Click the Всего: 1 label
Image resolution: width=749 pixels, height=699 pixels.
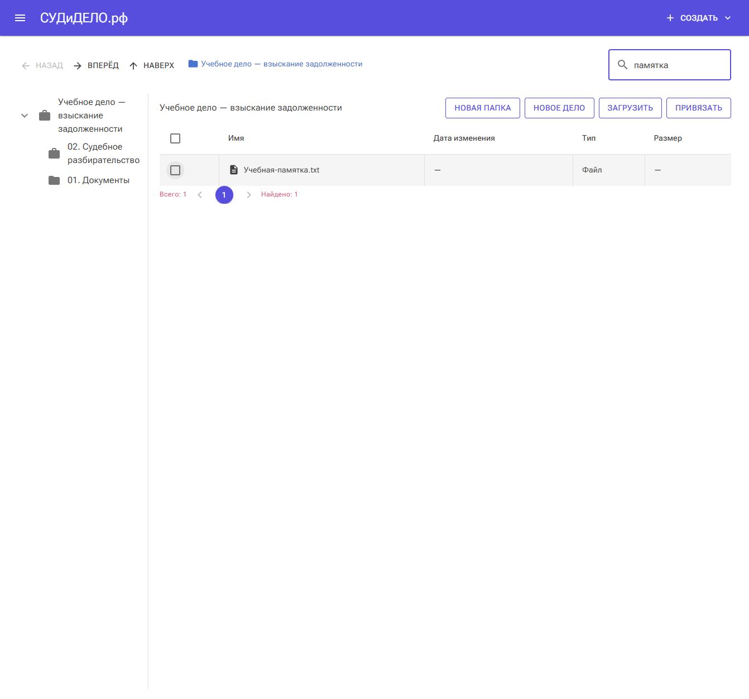point(173,194)
